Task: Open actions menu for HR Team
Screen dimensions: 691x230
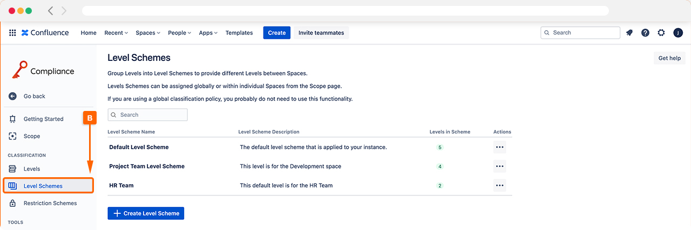Action: tap(499, 186)
